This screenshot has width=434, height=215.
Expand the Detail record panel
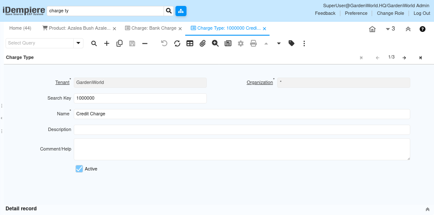[x=427, y=209]
